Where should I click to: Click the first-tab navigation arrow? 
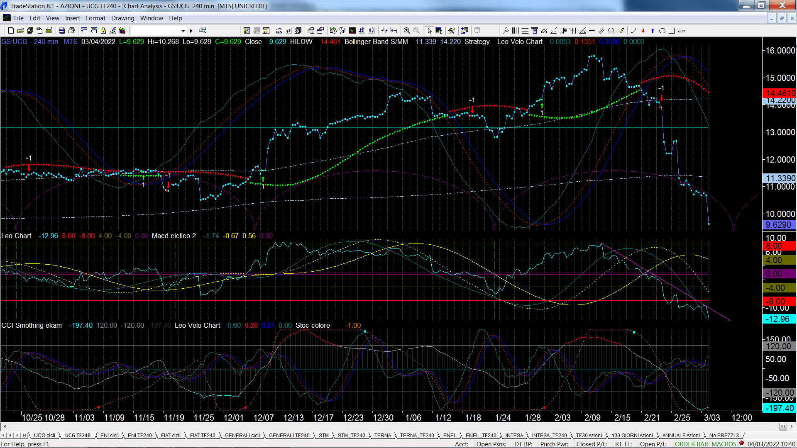point(3,435)
